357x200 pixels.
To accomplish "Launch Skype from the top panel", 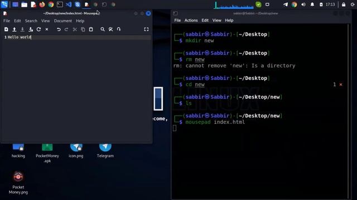I will tap(78, 4).
